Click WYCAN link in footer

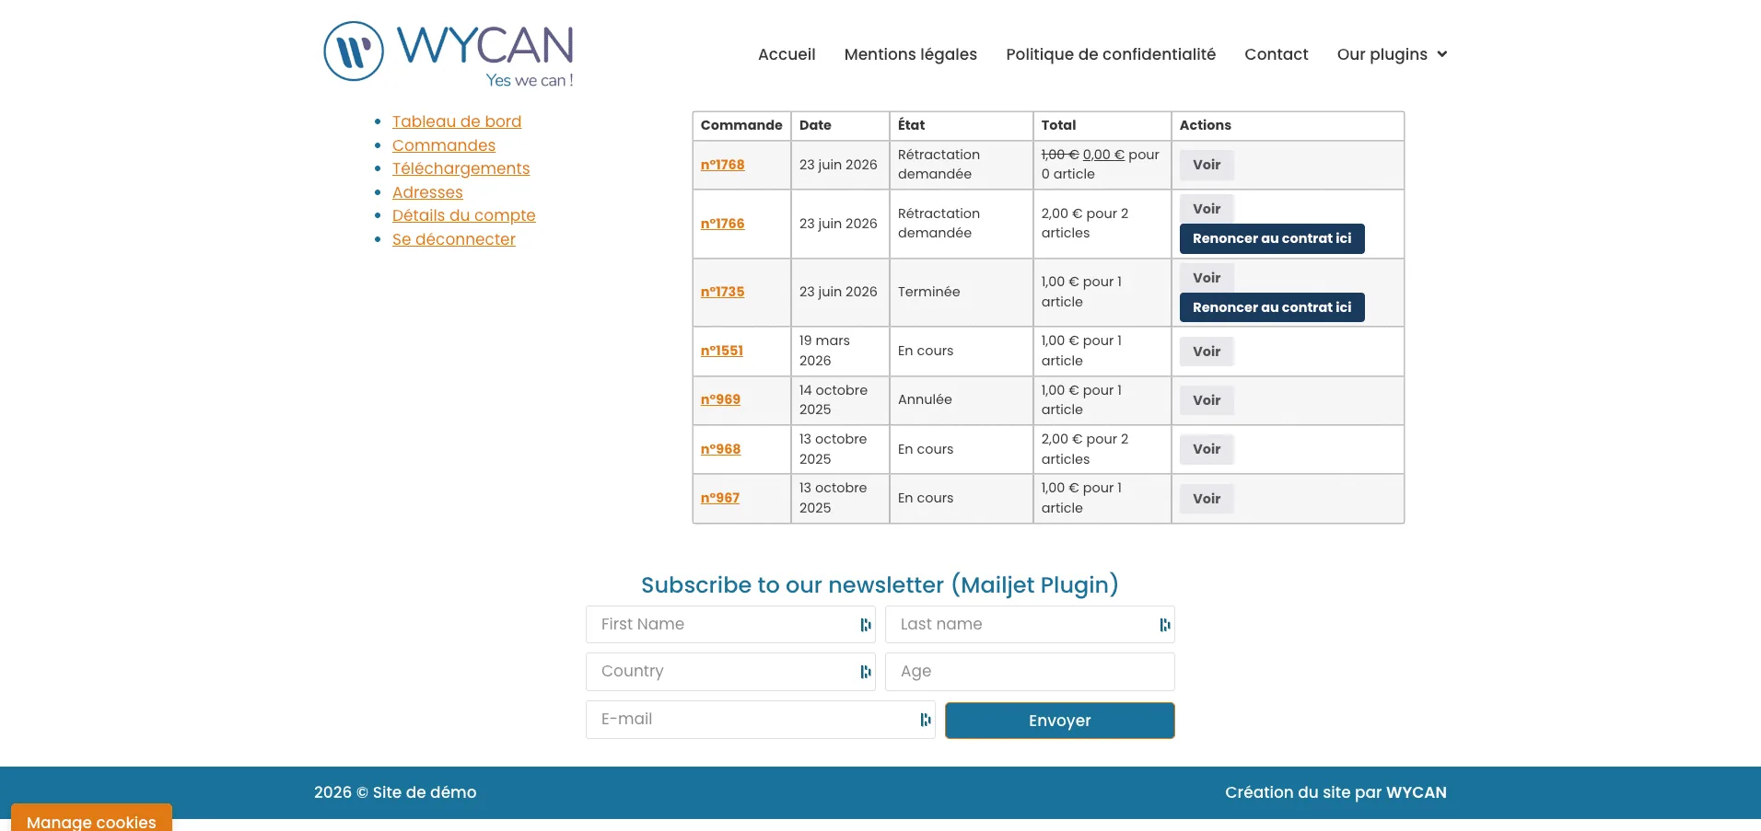pos(1417,792)
